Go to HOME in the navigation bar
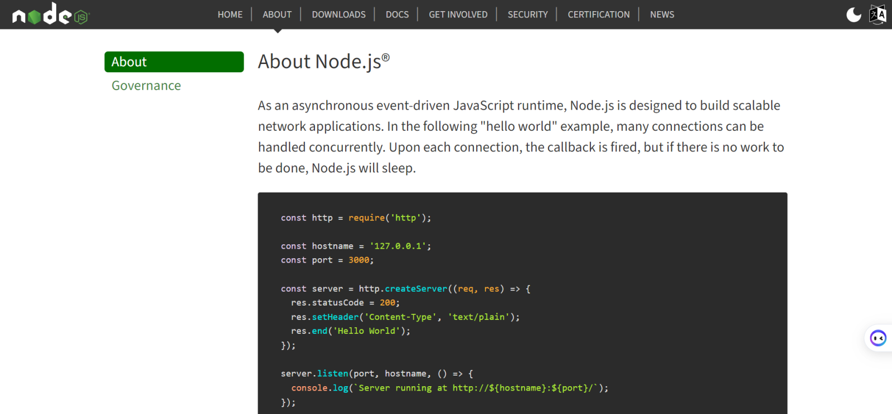The image size is (892, 414). 230,14
